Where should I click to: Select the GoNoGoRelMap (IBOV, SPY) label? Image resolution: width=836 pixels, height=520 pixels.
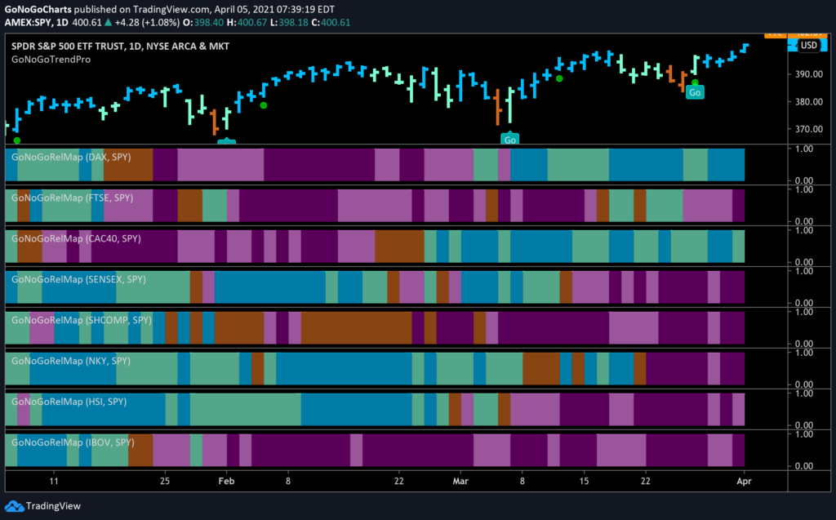(73, 442)
